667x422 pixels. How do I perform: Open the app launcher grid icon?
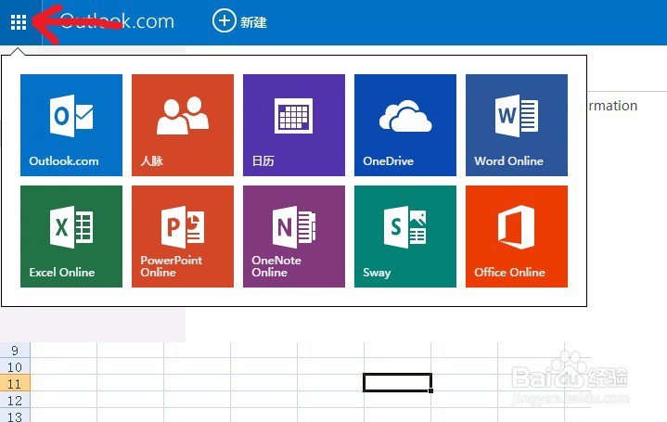pos(19,22)
